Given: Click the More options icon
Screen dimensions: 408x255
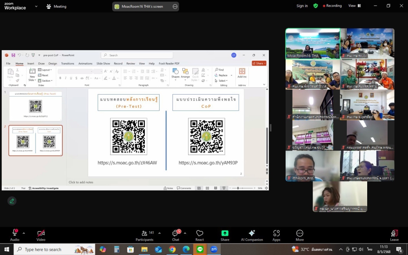Looking at the screenshot, I should coord(300,235).
